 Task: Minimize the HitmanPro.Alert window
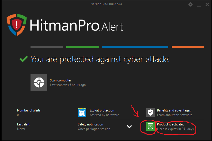point(199,5)
